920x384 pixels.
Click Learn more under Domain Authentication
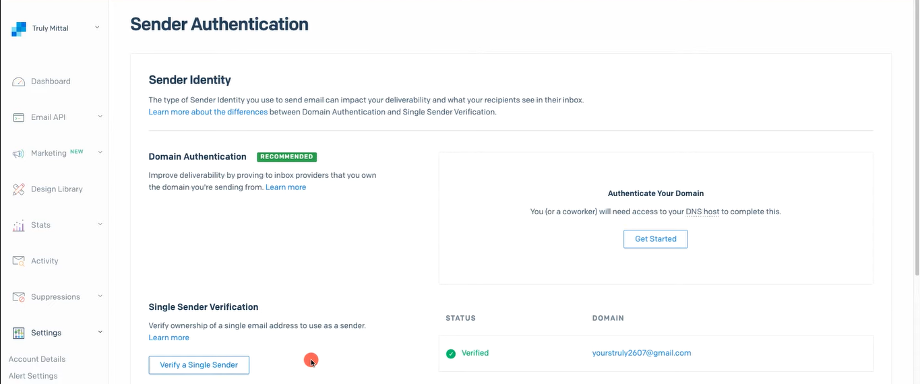(x=286, y=187)
